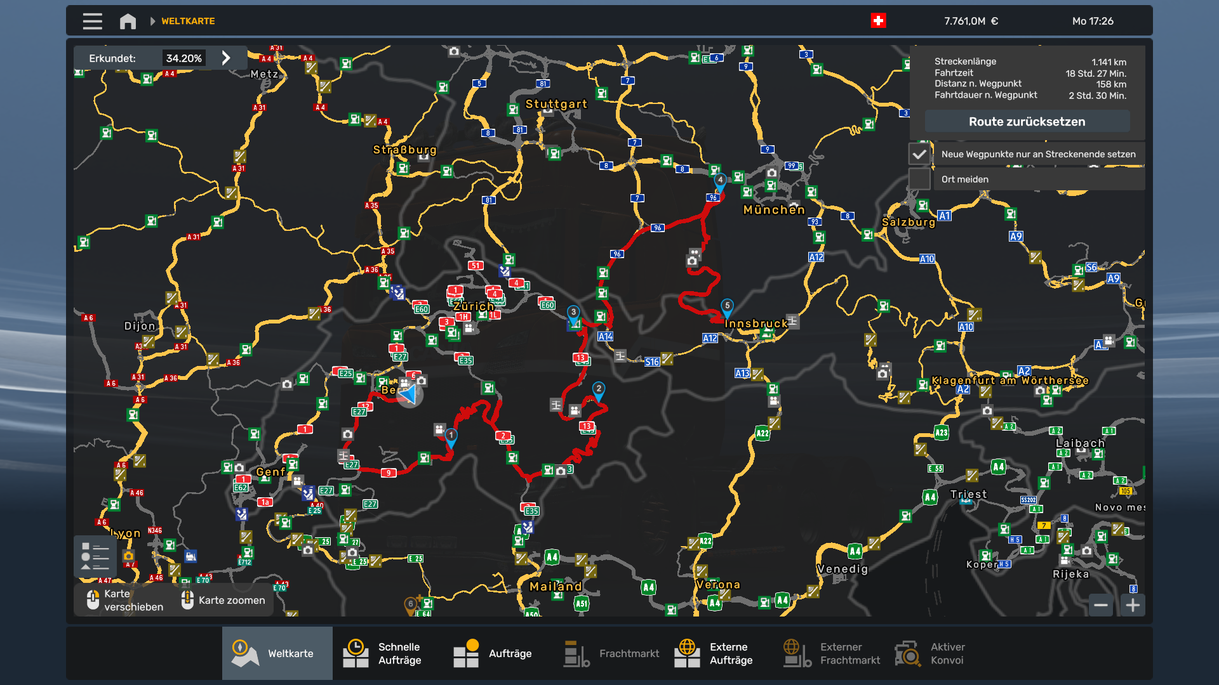The width and height of the screenshot is (1219, 685).
Task: Click the camera viewpoint icon above Stuttgart
Action: (453, 51)
